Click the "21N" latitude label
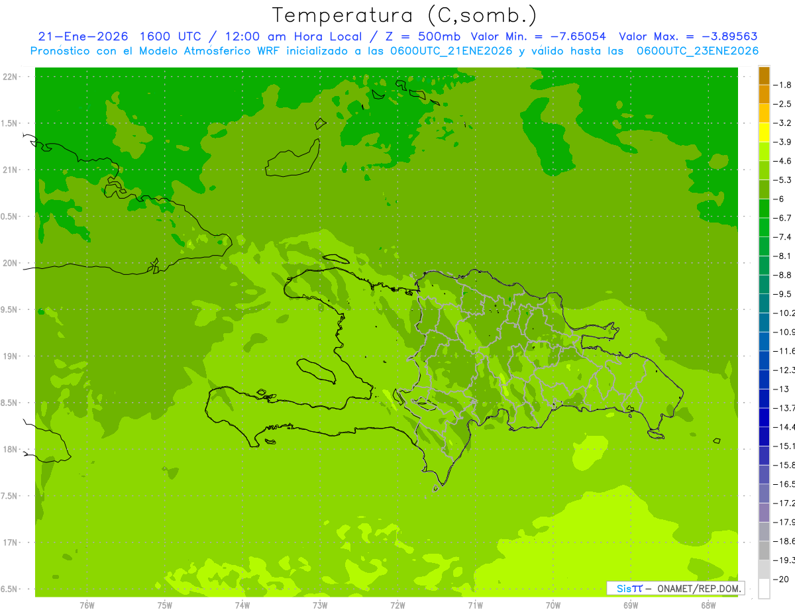The height and width of the screenshot is (614, 795). click(x=10, y=170)
